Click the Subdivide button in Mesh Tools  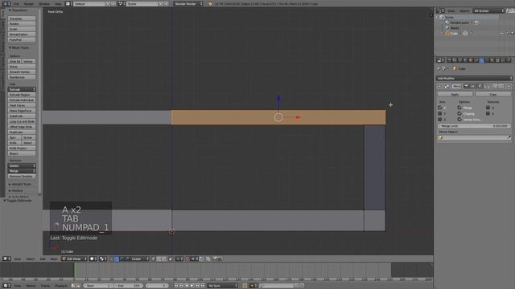click(x=22, y=116)
